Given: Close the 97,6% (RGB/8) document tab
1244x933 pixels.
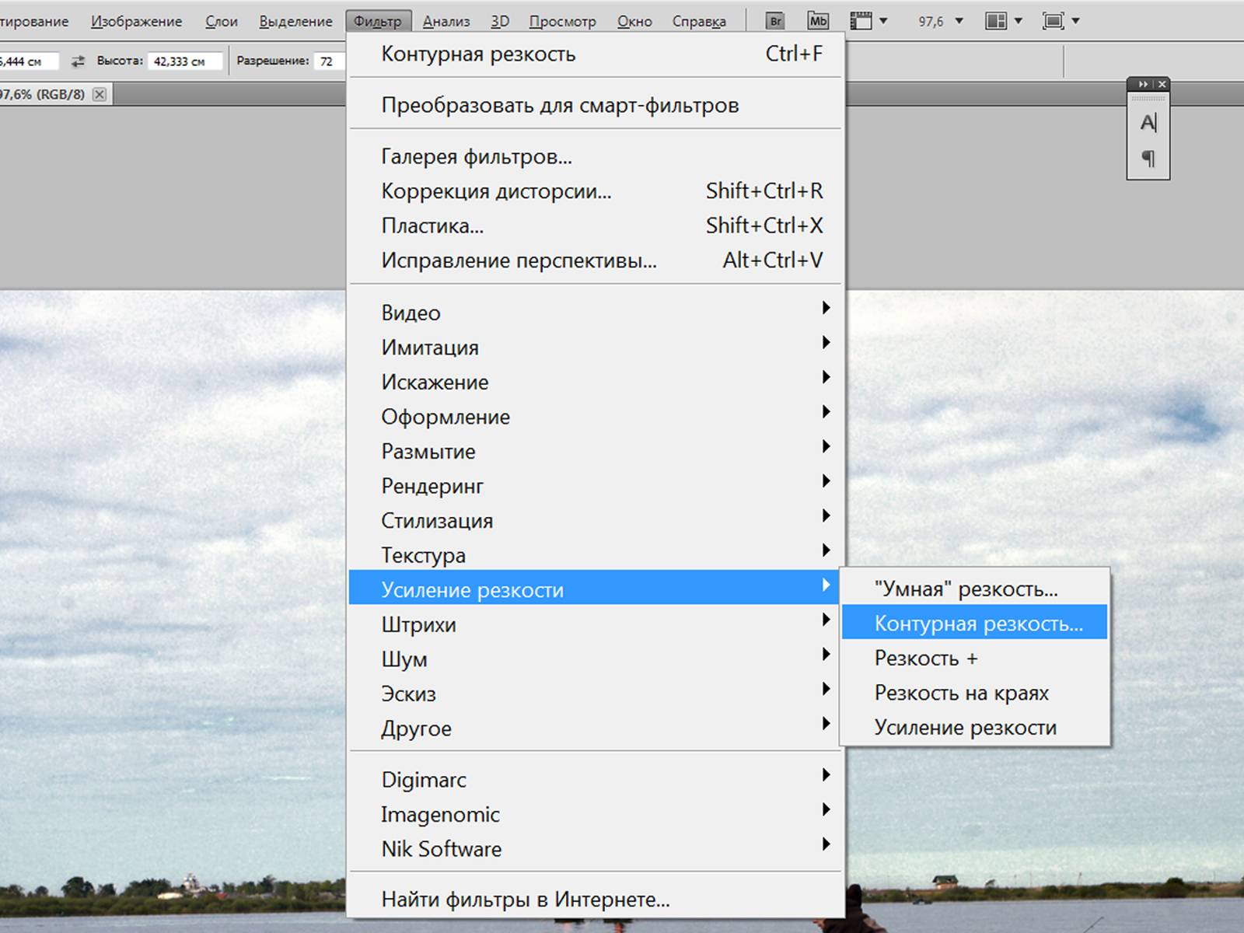Looking at the screenshot, I should point(100,94).
